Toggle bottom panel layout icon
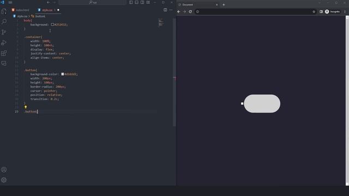This screenshot has height=196, width=349. coord(137,2)
